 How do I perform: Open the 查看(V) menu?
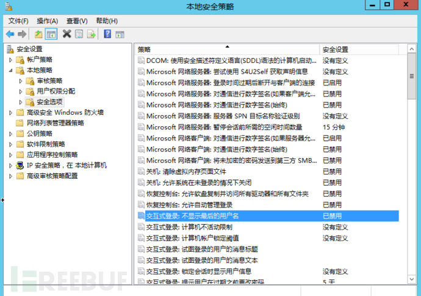pos(76,21)
